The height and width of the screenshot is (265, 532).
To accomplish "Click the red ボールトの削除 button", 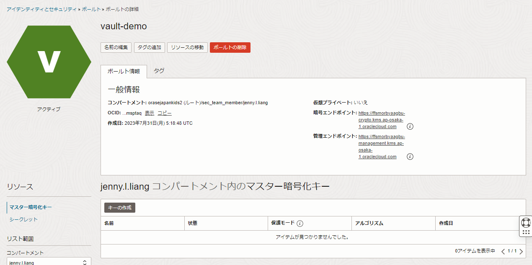I will pos(230,47).
